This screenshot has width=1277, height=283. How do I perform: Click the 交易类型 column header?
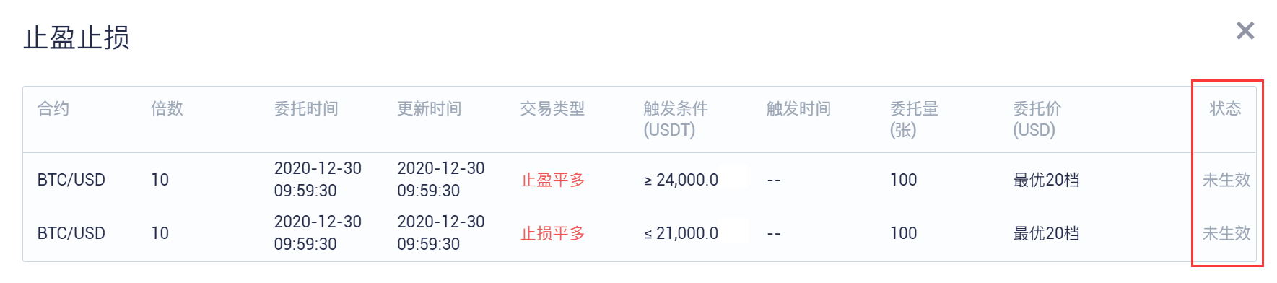552,108
